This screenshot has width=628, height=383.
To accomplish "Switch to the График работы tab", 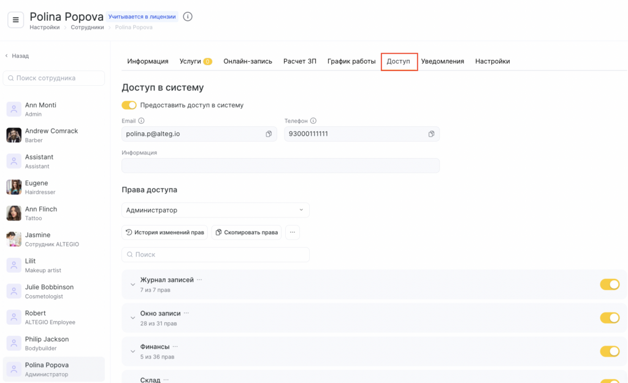I will 351,61.
